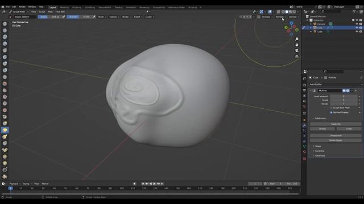Enable the Dyntopo checkbox
This screenshot has height=204, width=364.
click(x=259, y=17)
